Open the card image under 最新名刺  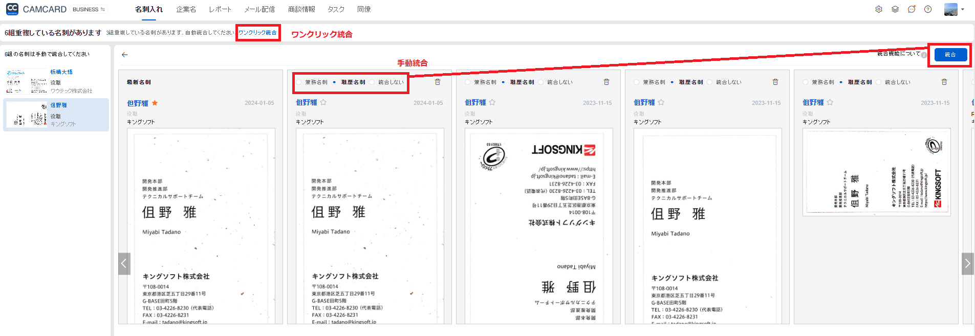[x=201, y=226]
